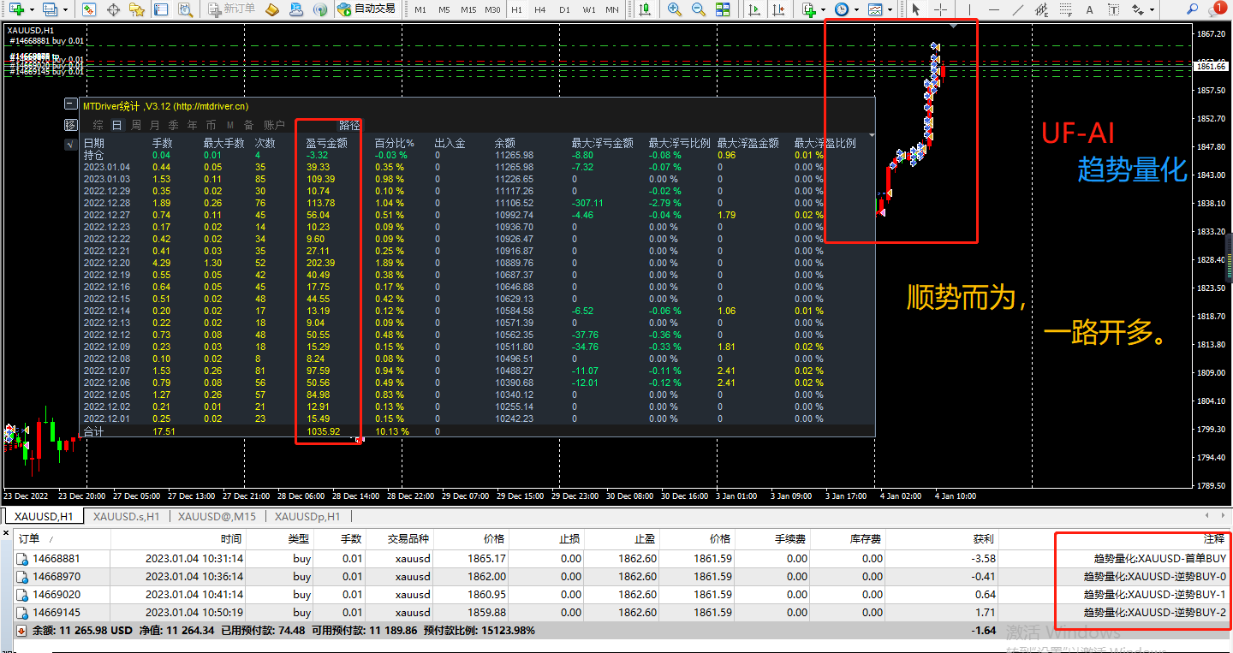Viewport: 1233px width, 653px height.
Task: Switch MTDriver stats to 周 weekly tab
Action: pyautogui.click(x=135, y=125)
